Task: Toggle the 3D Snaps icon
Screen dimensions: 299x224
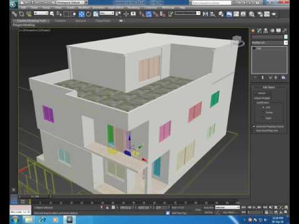Action: pyautogui.click(x=141, y=14)
